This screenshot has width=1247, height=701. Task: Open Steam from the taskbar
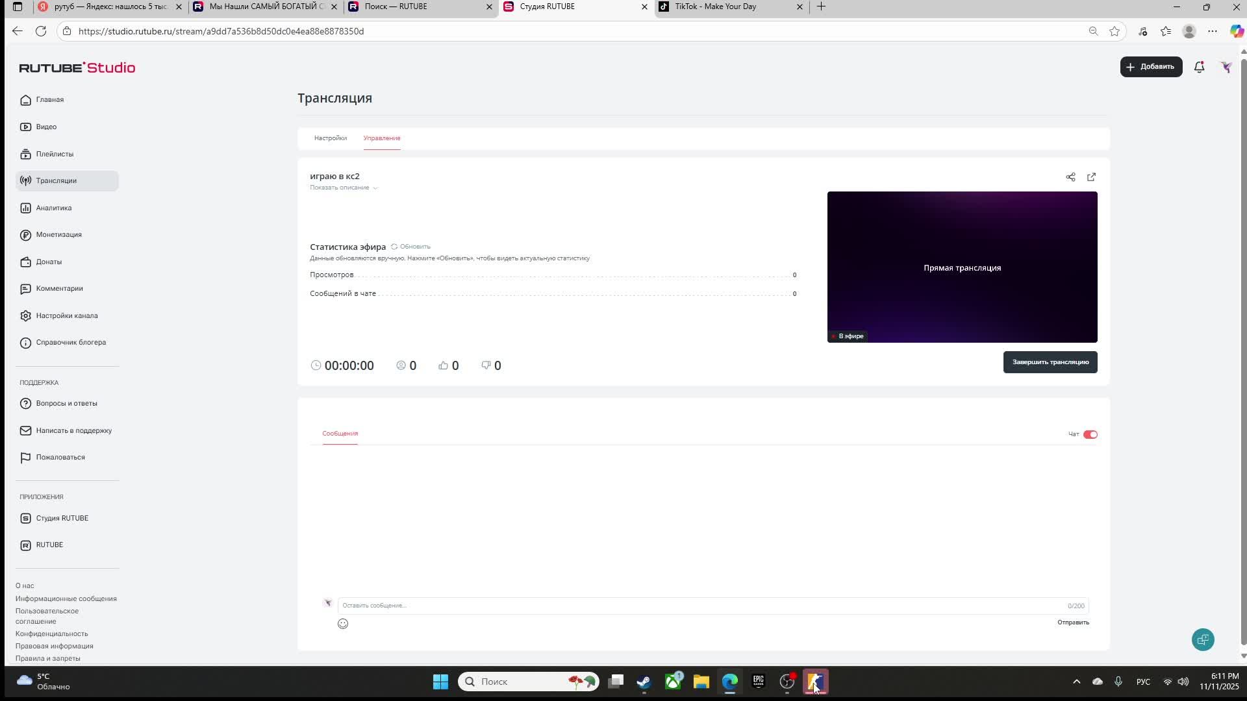(x=644, y=682)
